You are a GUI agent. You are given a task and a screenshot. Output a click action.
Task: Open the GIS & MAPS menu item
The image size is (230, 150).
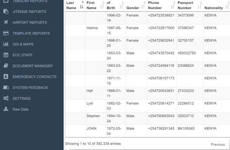tap(23, 44)
